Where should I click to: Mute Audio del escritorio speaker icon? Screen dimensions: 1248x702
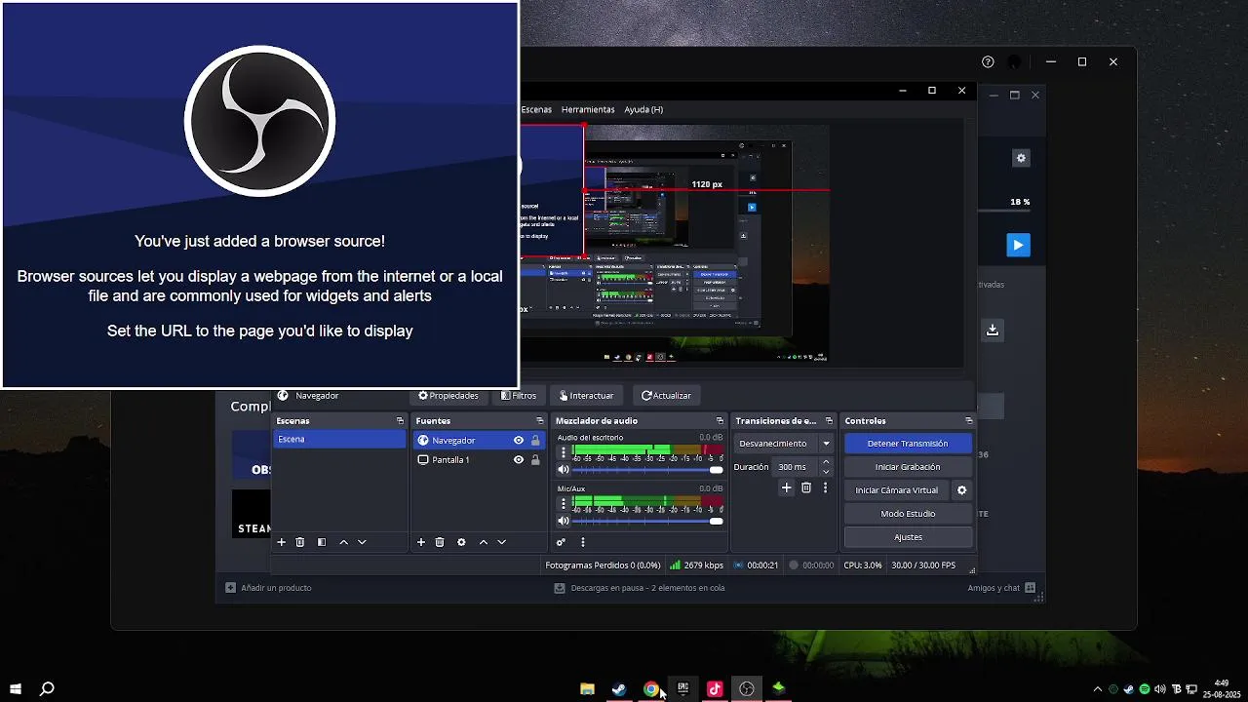tap(563, 470)
